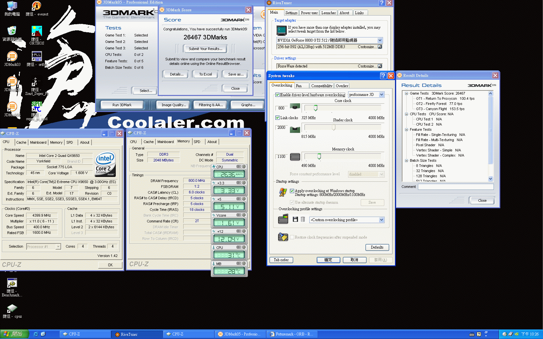Click the CPU fan RPM monitor gadget

tap(229, 172)
